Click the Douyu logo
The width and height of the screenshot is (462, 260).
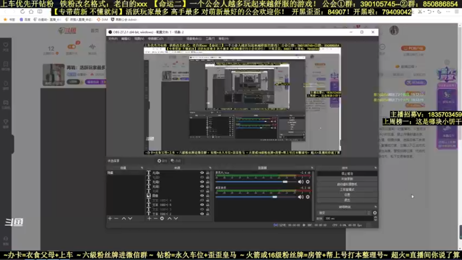click(67, 31)
